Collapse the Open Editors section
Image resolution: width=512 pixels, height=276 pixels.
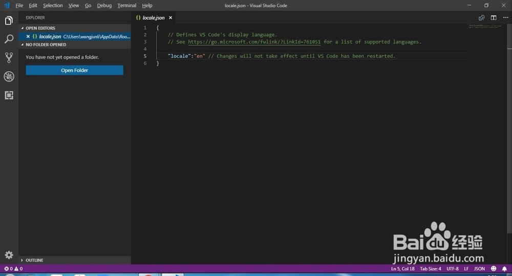coord(75,28)
